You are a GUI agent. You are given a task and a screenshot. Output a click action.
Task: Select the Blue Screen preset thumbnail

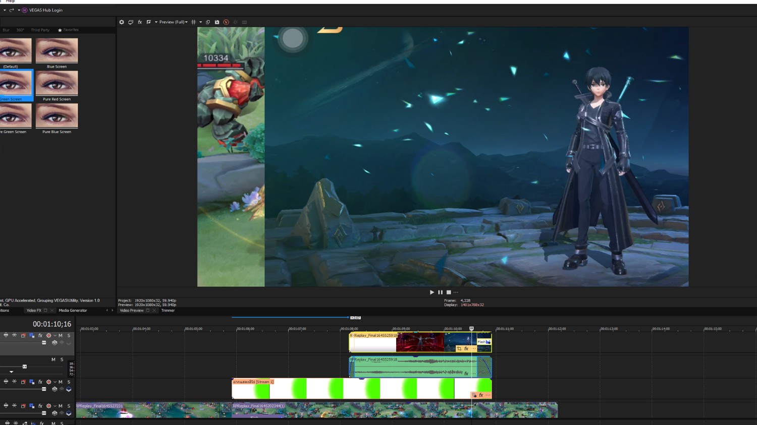tap(57, 50)
